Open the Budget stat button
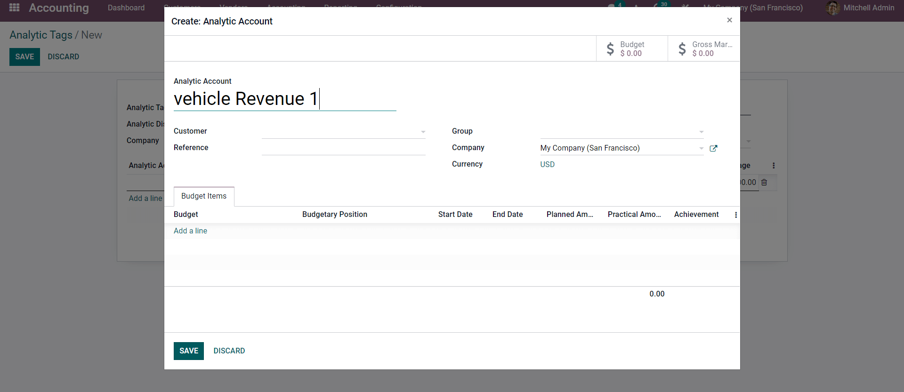Screen dimensions: 904x392 [x=632, y=48]
